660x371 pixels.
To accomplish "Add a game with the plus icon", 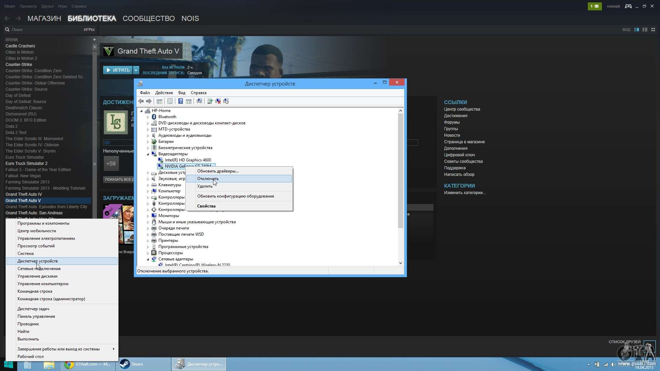I will coord(94,40).
